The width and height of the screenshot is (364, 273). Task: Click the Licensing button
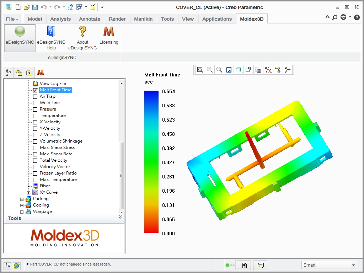pyautogui.click(x=109, y=35)
